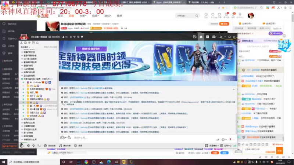Click the list panel icon in YY header

point(207,37)
